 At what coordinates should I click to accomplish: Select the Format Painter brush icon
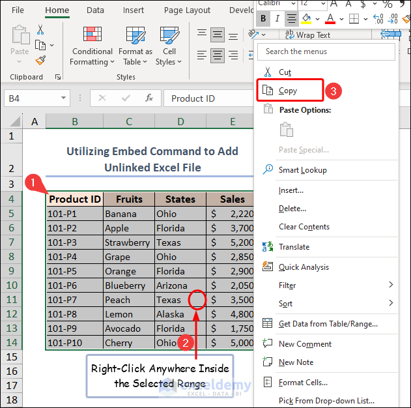coord(40,61)
